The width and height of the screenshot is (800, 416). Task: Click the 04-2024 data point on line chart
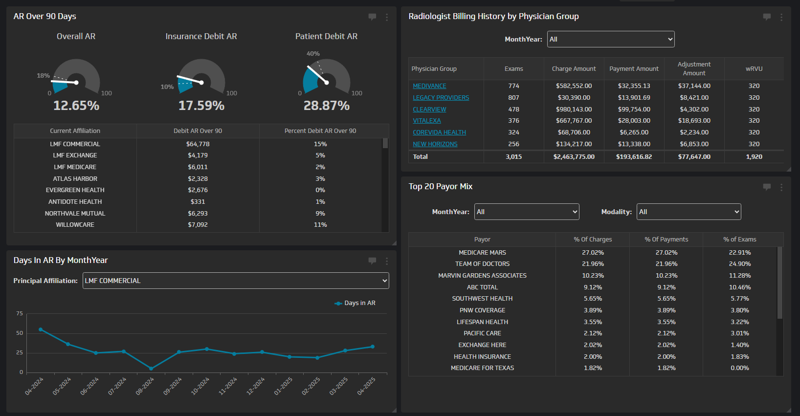[41, 329]
